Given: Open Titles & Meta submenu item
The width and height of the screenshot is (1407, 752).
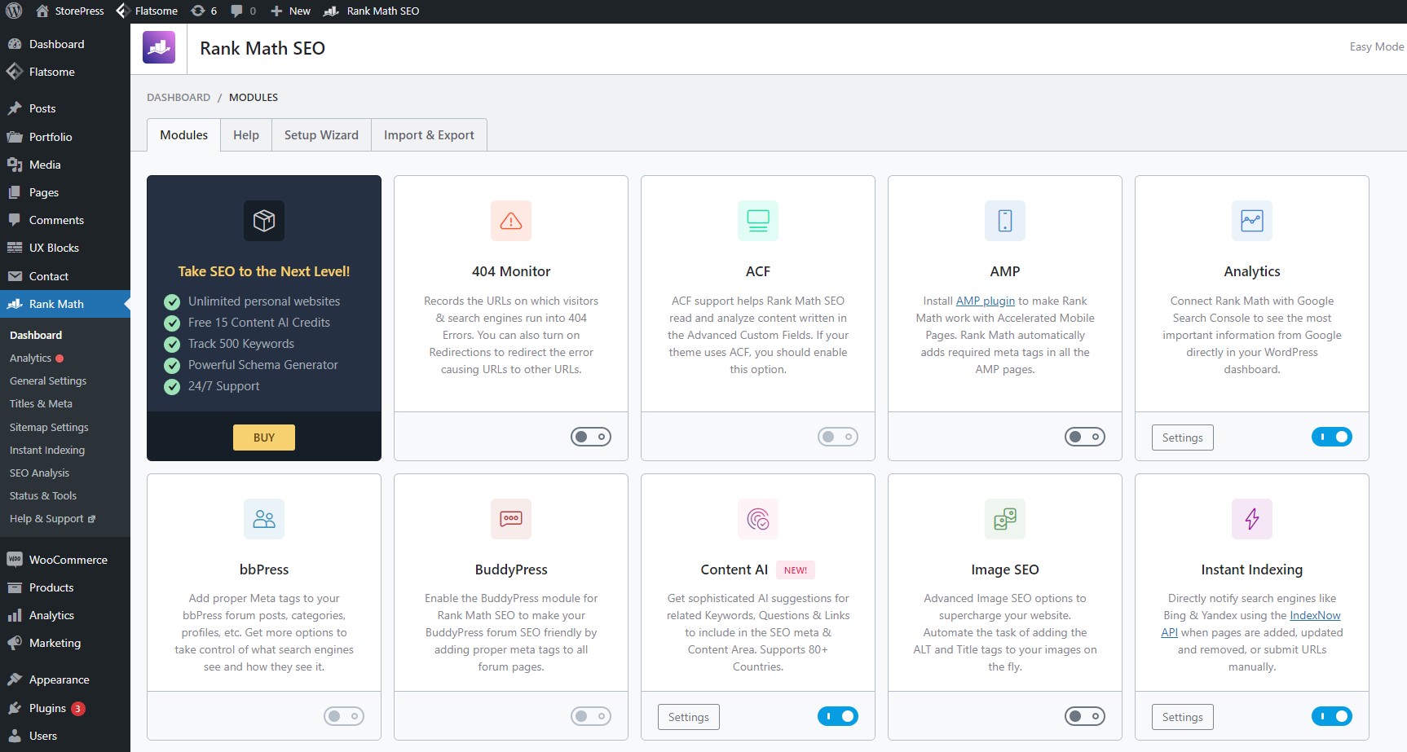Looking at the screenshot, I should pos(41,403).
